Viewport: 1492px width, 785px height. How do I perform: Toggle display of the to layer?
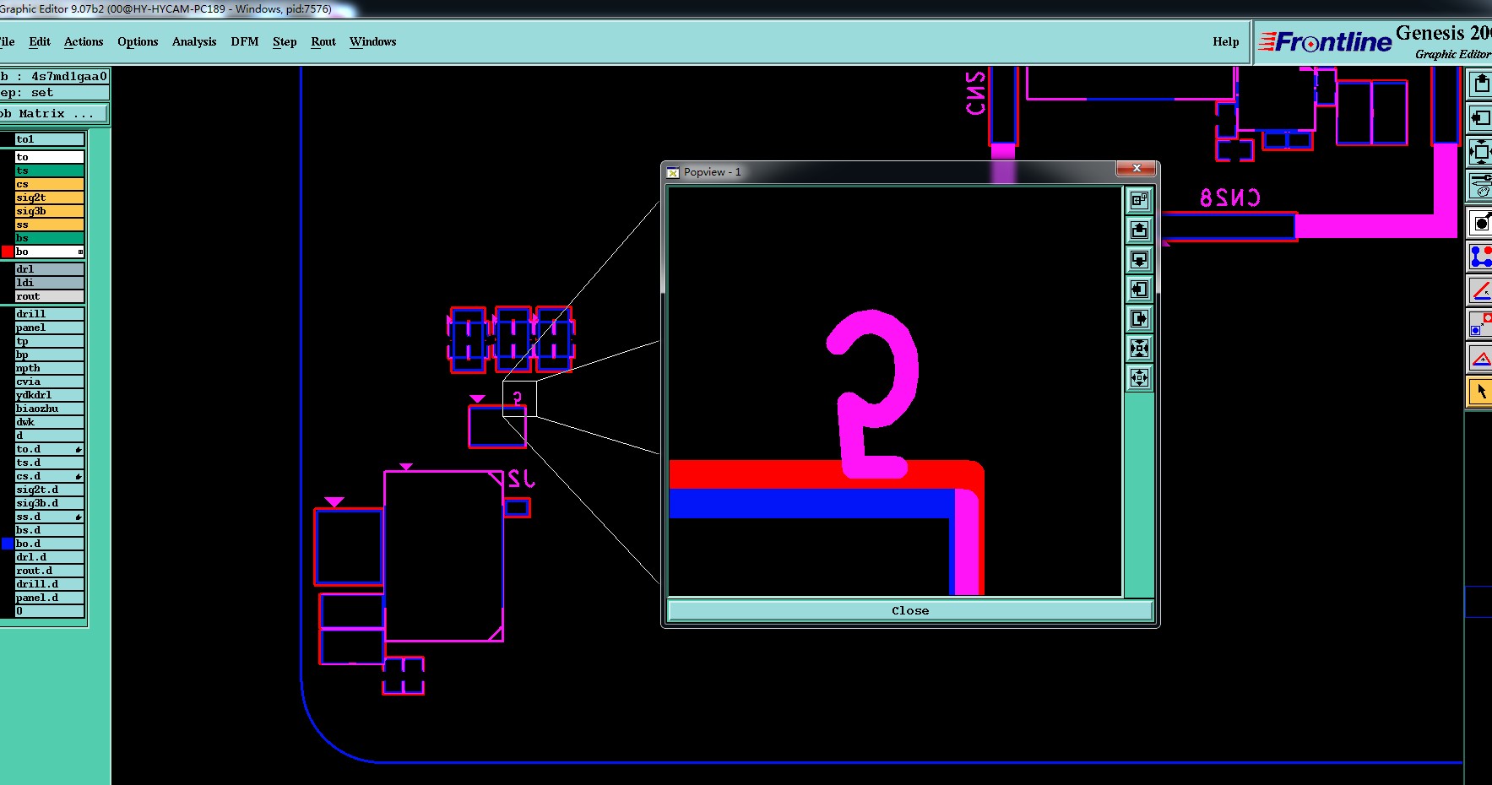[50, 157]
